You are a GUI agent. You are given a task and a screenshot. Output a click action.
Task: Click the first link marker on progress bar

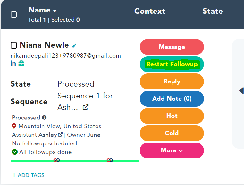click(x=56, y=160)
